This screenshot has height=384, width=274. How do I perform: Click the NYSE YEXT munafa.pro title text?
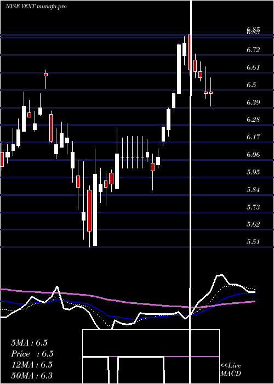click(36, 7)
